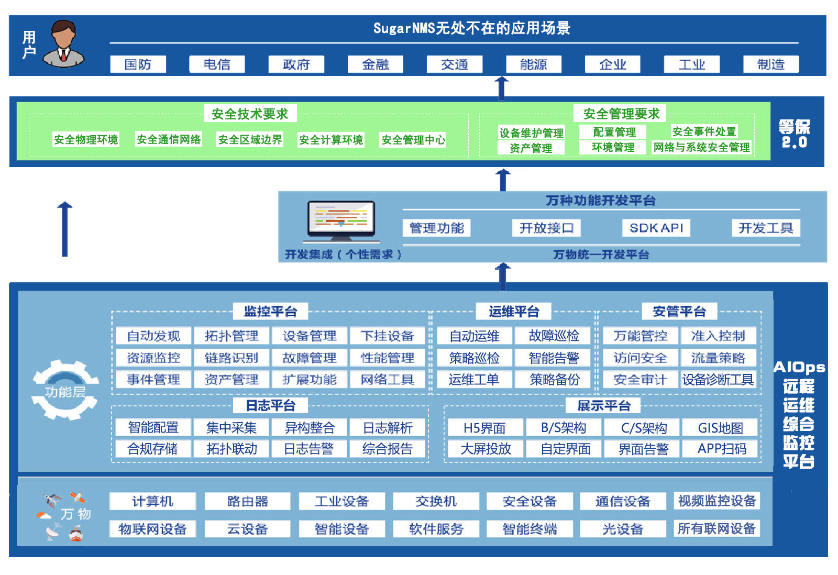Click the 开发工具 box
This screenshot has width=838, height=575.
[766, 228]
